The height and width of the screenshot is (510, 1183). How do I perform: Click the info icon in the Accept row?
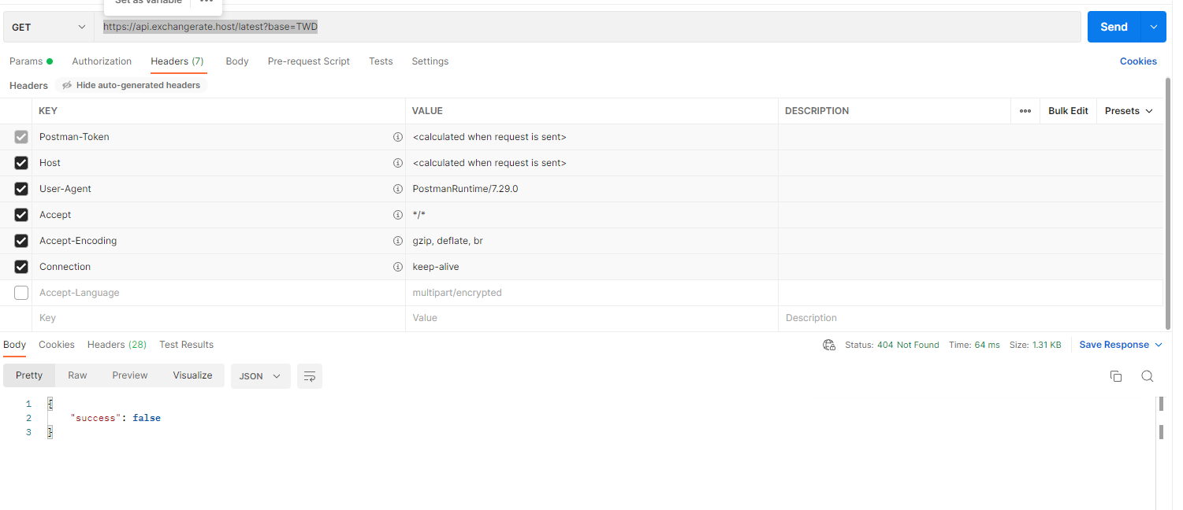pyautogui.click(x=398, y=215)
